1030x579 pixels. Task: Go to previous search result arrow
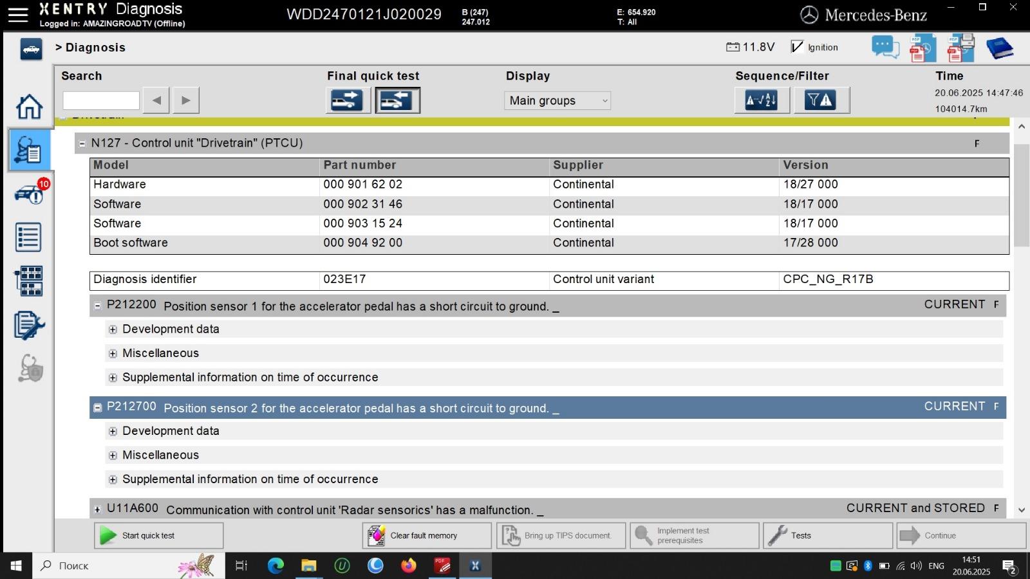click(x=156, y=100)
